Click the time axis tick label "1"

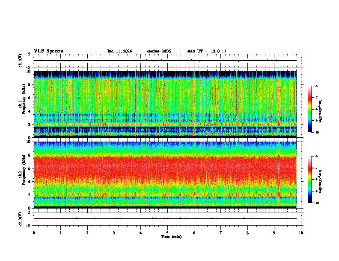[60, 233]
